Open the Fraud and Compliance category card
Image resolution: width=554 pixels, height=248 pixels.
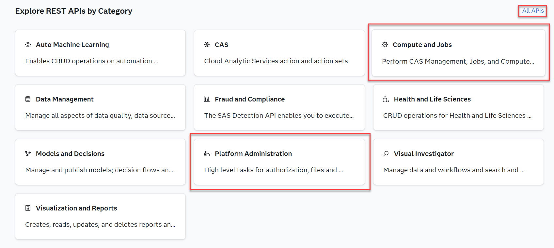pyautogui.click(x=279, y=107)
